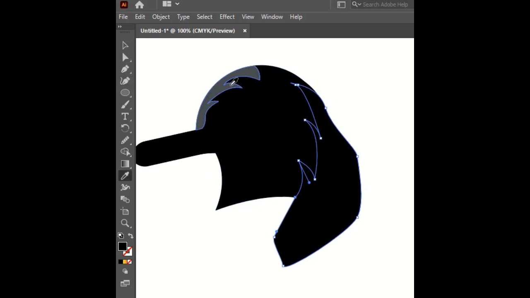
Task: Open the Effect menu
Action: 227,17
